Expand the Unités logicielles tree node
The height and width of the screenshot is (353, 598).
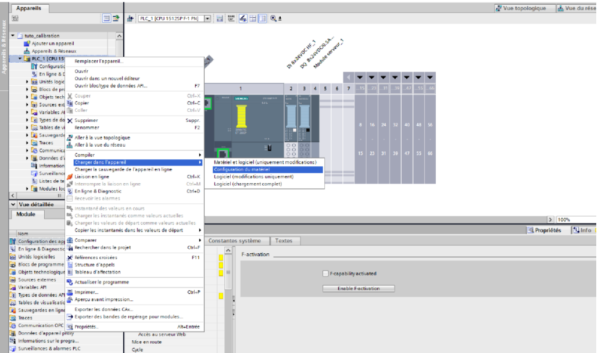(27, 81)
